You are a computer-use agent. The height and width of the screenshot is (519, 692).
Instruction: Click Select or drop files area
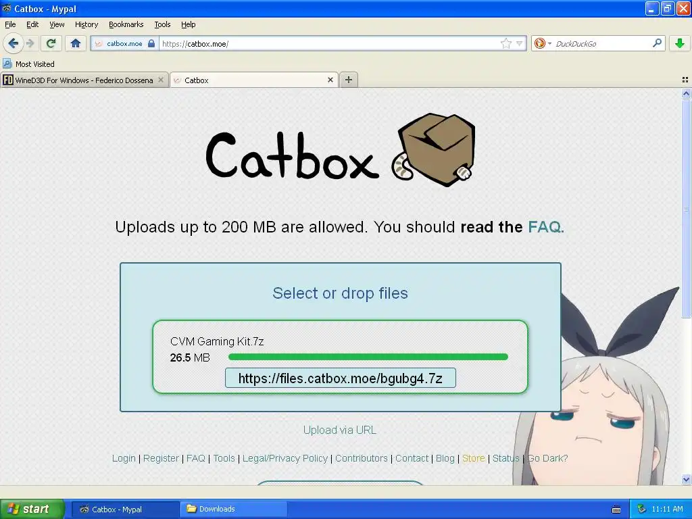(340, 293)
